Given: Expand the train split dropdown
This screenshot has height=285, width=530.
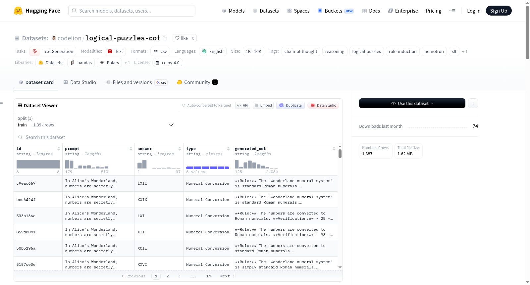Looking at the screenshot, I should [x=96, y=121].
